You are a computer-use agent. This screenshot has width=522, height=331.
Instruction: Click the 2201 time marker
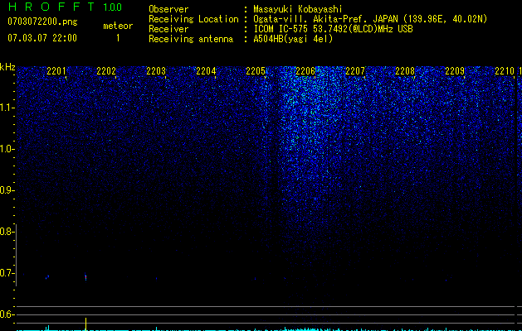[x=56, y=71]
